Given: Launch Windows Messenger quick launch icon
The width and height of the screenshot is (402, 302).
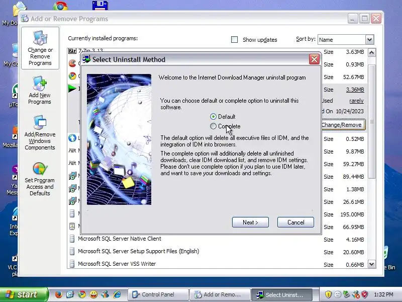Looking at the screenshot, I should [105, 294].
